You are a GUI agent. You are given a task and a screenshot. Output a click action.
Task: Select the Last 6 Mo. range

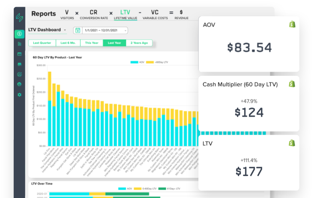click(x=68, y=43)
